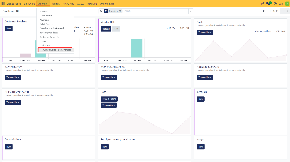Refresh the dashboard with the reload icon
This screenshot has height=162, width=290.
[264, 11]
